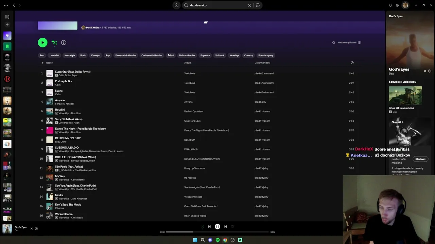Click the Houdini track cover art
435x244 pixels.
tap(50, 111)
